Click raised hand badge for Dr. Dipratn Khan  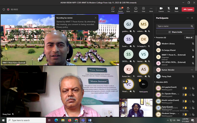tap(185, 95)
